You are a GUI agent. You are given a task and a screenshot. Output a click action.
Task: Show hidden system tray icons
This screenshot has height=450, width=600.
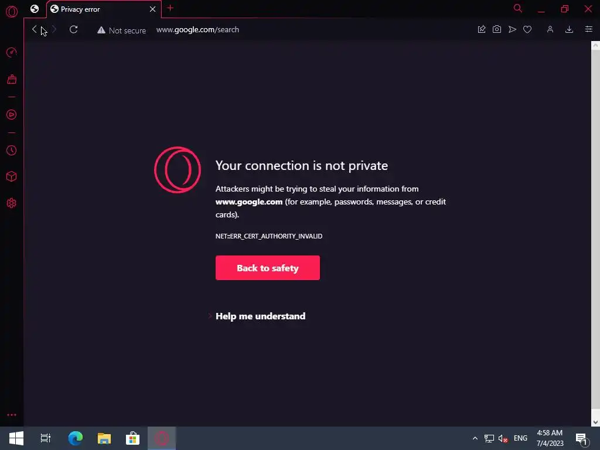pyautogui.click(x=475, y=438)
